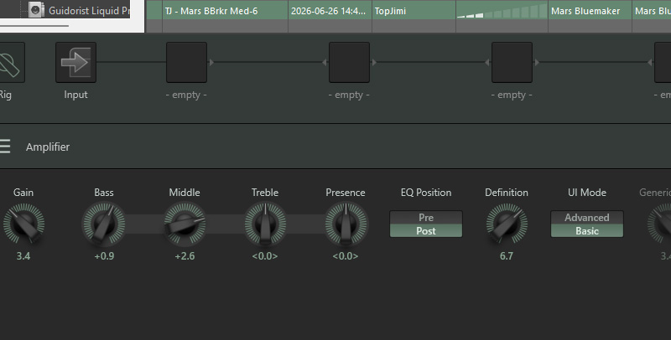Click the Treble knob
Image resolution: width=671 pixels, height=340 pixels.
[x=265, y=224]
